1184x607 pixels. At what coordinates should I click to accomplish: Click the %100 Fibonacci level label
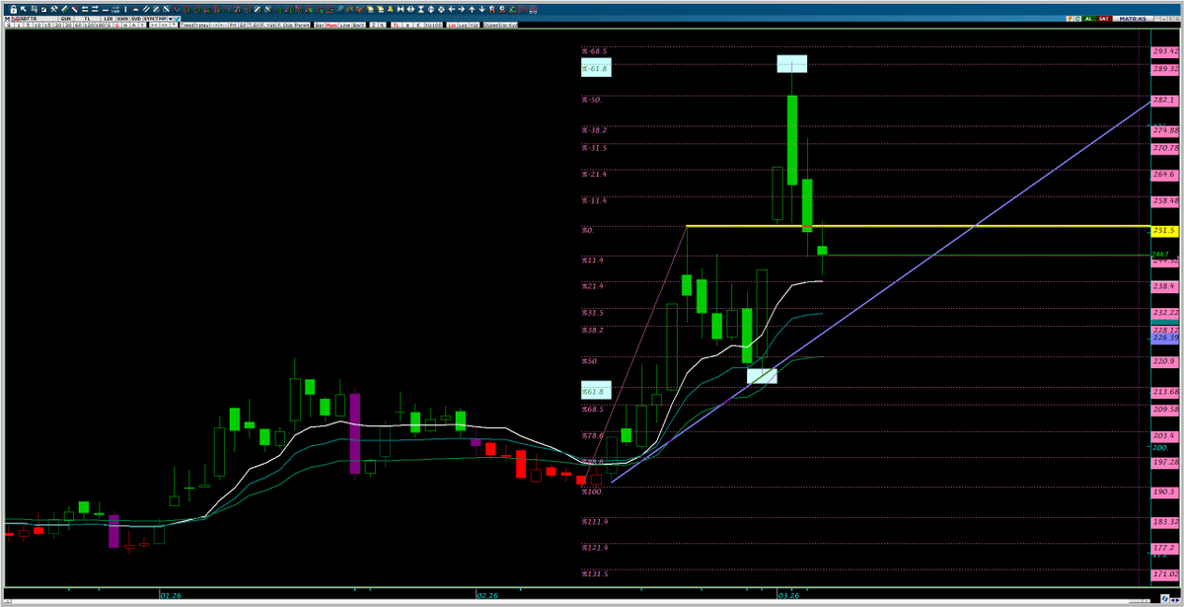pyautogui.click(x=589, y=491)
